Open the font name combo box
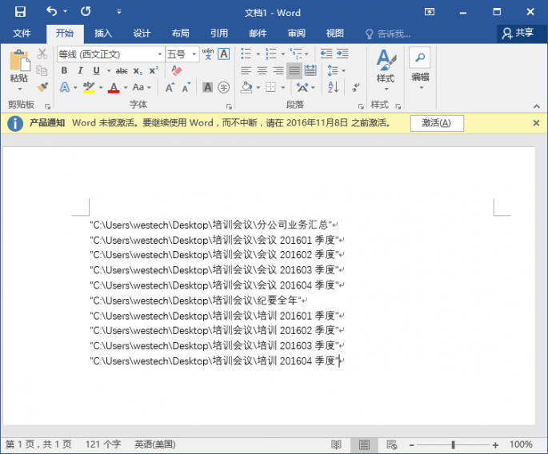The image size is (548, 454). tap(110, 54)
